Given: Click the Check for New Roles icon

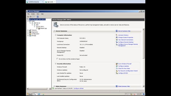Looking at the screenshot, I should tap(117, 68).
